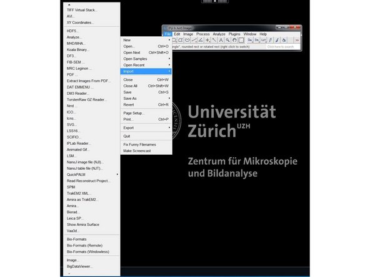Viewport: 370px width, 277px height.
Task: Expand the Open Samples submenu
Action: click(146, 59)
